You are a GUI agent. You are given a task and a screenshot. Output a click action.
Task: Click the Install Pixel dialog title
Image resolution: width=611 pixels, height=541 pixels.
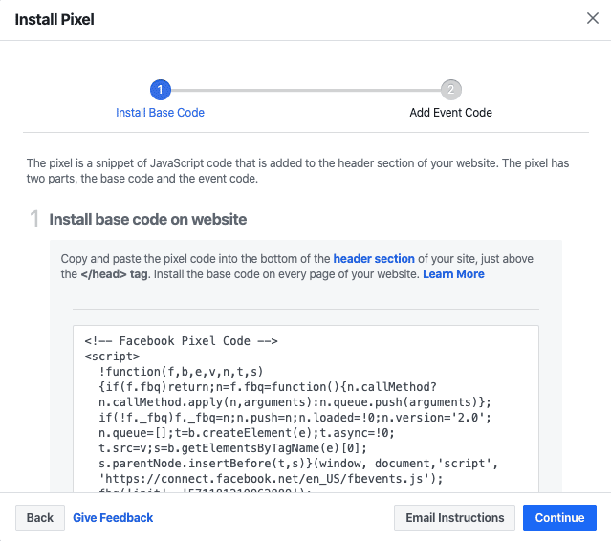point(55,19)
